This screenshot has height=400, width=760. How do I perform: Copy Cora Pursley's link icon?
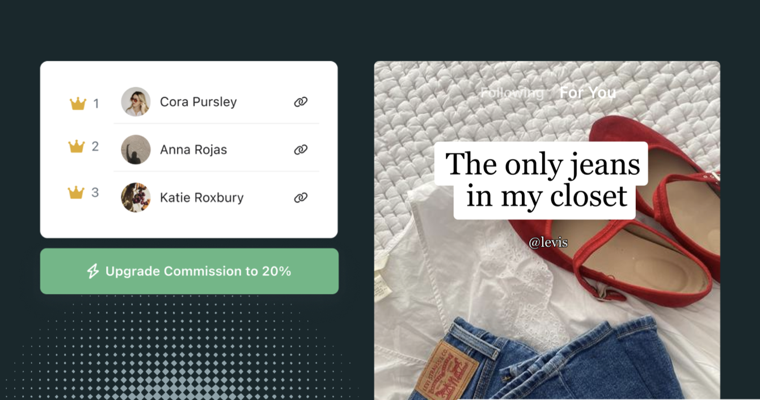[x=301, y=102]
